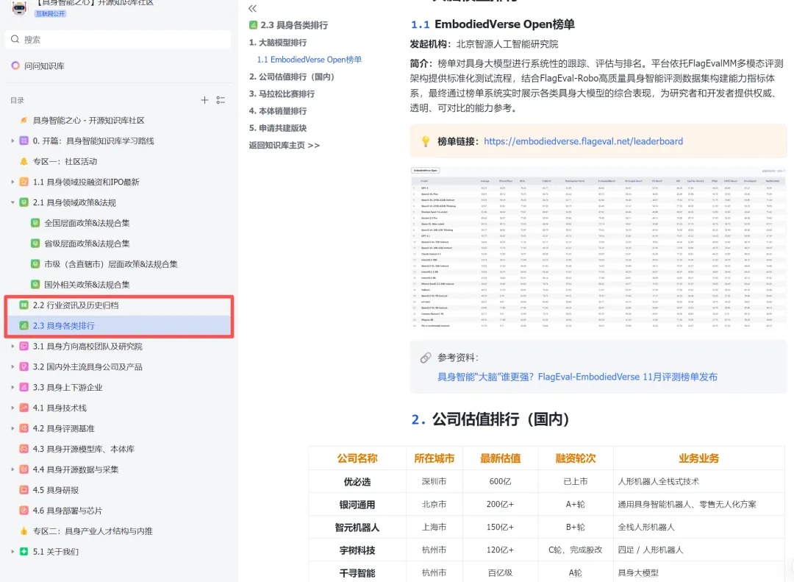Jump to outline 4. 本体销量排行
This screenshot has width=794, height=582.
pyautogui.click(x=277, y=111)
